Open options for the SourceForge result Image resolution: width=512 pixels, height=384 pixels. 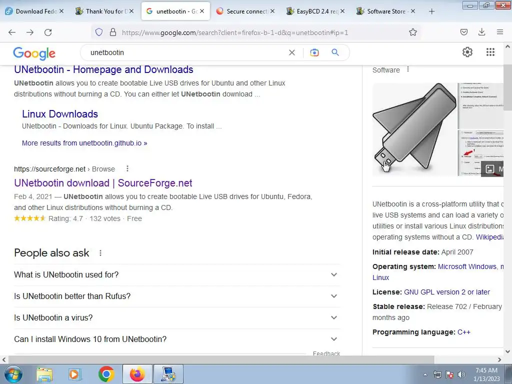coord(127,168)
